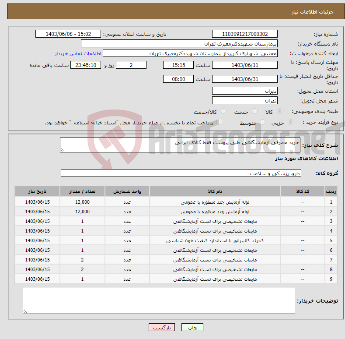Viewport: 345px width, 339px height.
Task: Click row 2 item name لوله آزمایش
Action: pos(215,212)
